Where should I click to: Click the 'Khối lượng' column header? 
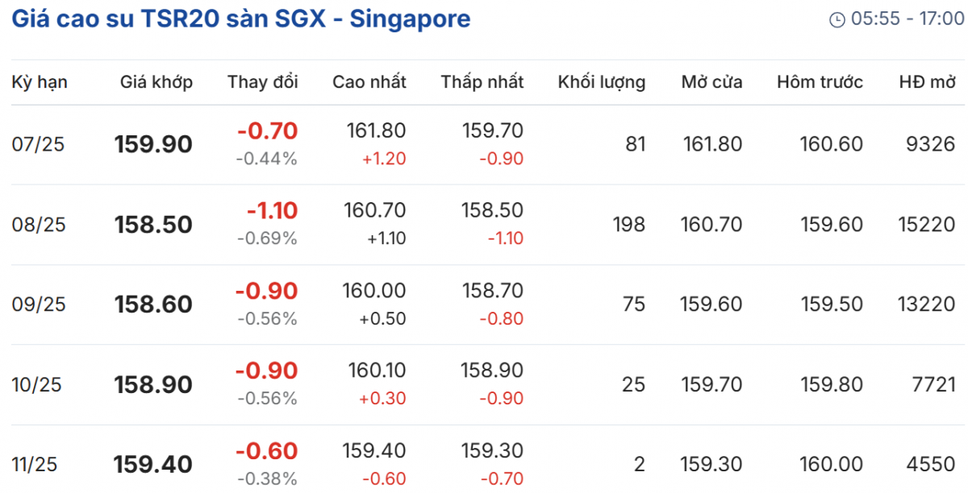coord(602,81)
